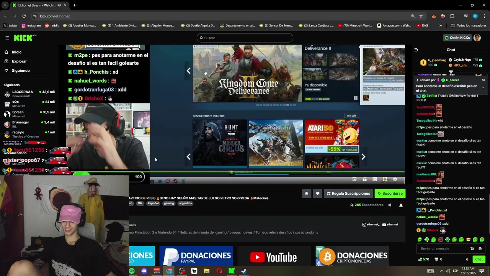Open the emoji picker in chat input
This screenshot has width=490, height=276.
point(480,249)
